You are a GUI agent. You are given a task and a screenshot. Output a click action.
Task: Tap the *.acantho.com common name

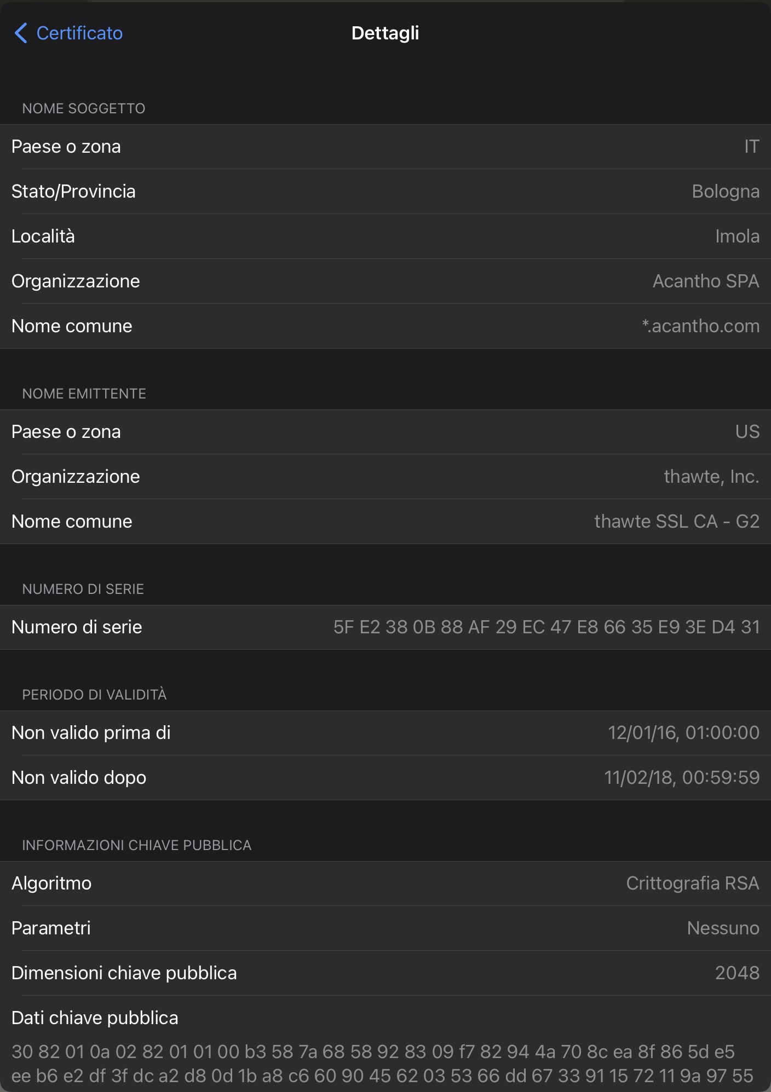tap(700, 326)
